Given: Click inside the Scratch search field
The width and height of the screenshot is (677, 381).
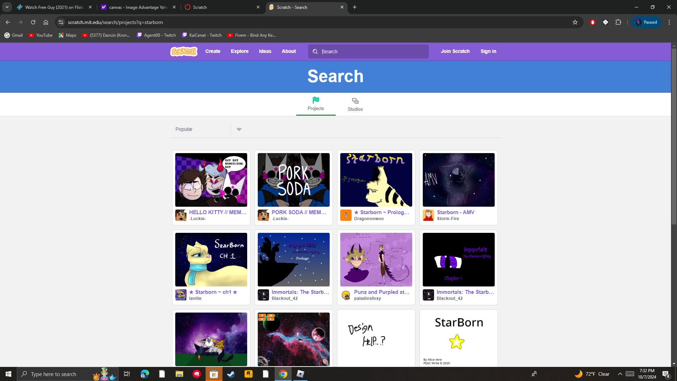Looking at the screenshot, I should 374,52.
